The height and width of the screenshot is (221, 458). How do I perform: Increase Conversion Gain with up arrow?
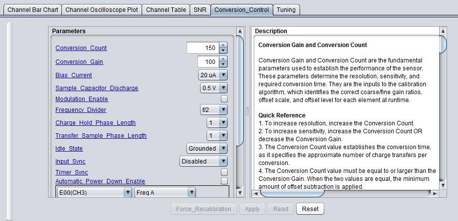[x=223, y=59]
